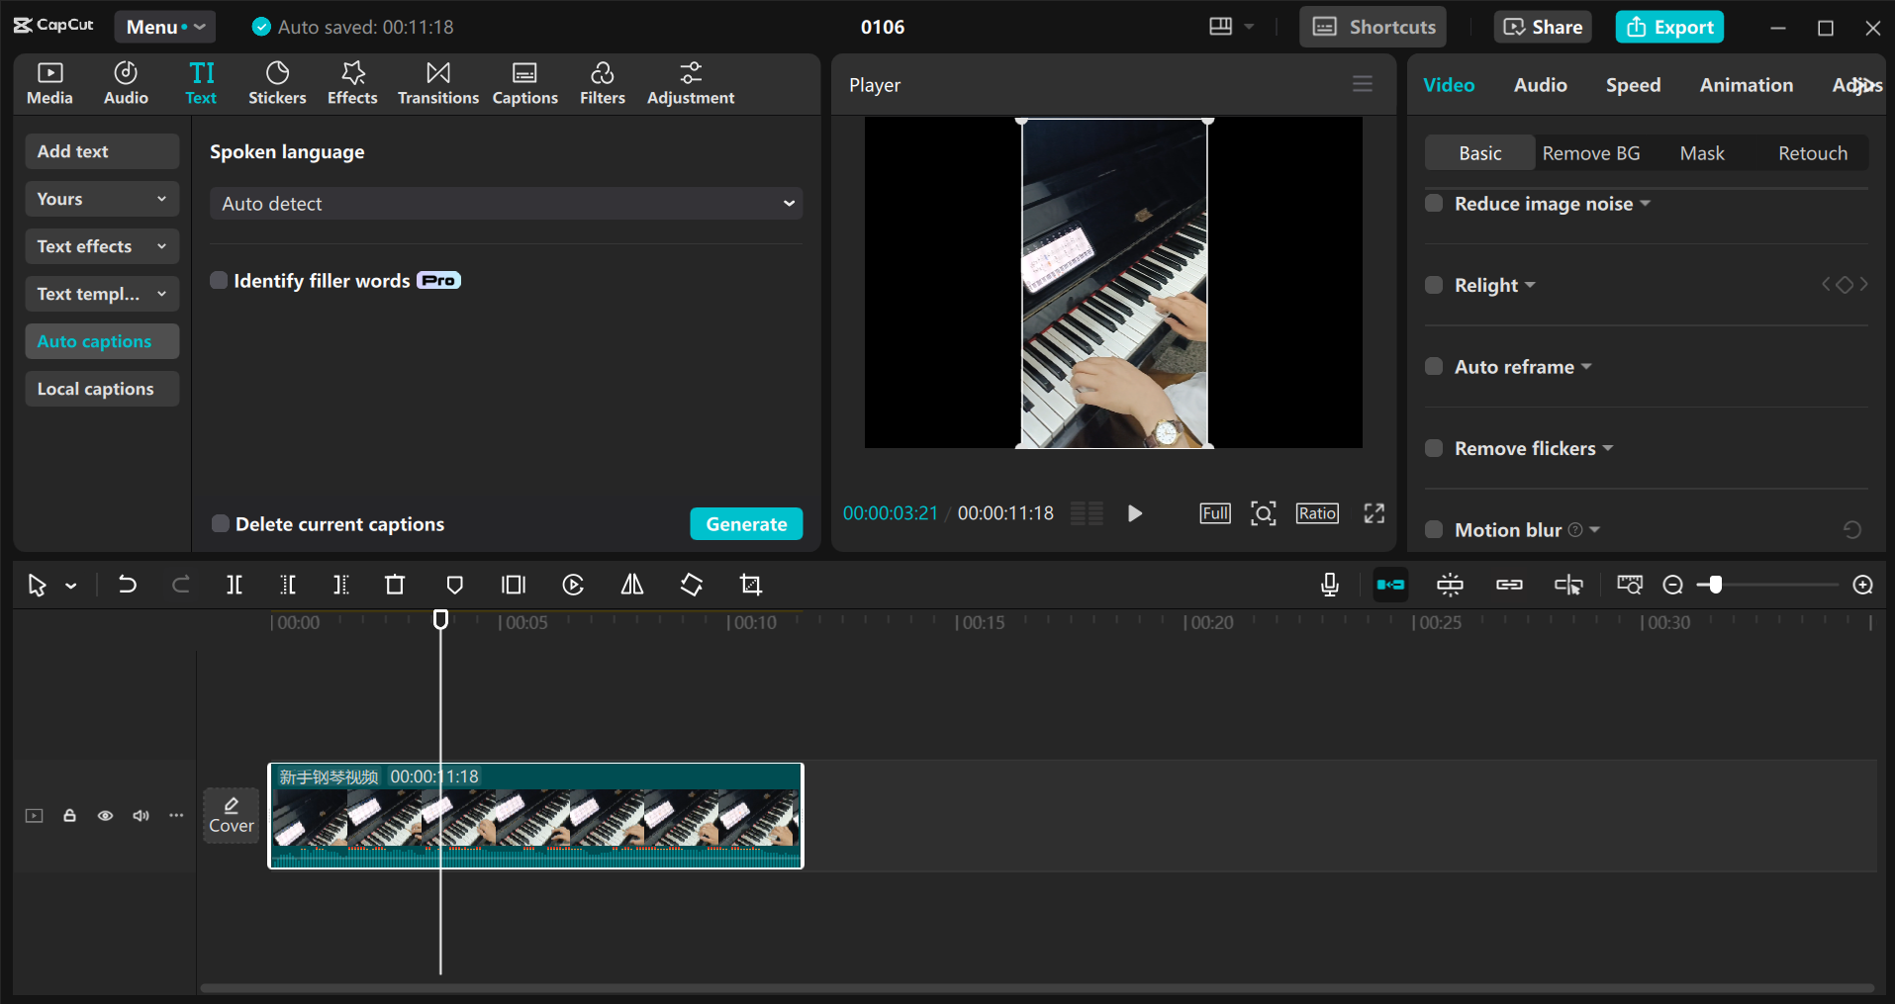Click the Record voiceover microphone icon
The image size is (1895, 1004).
1329,585
